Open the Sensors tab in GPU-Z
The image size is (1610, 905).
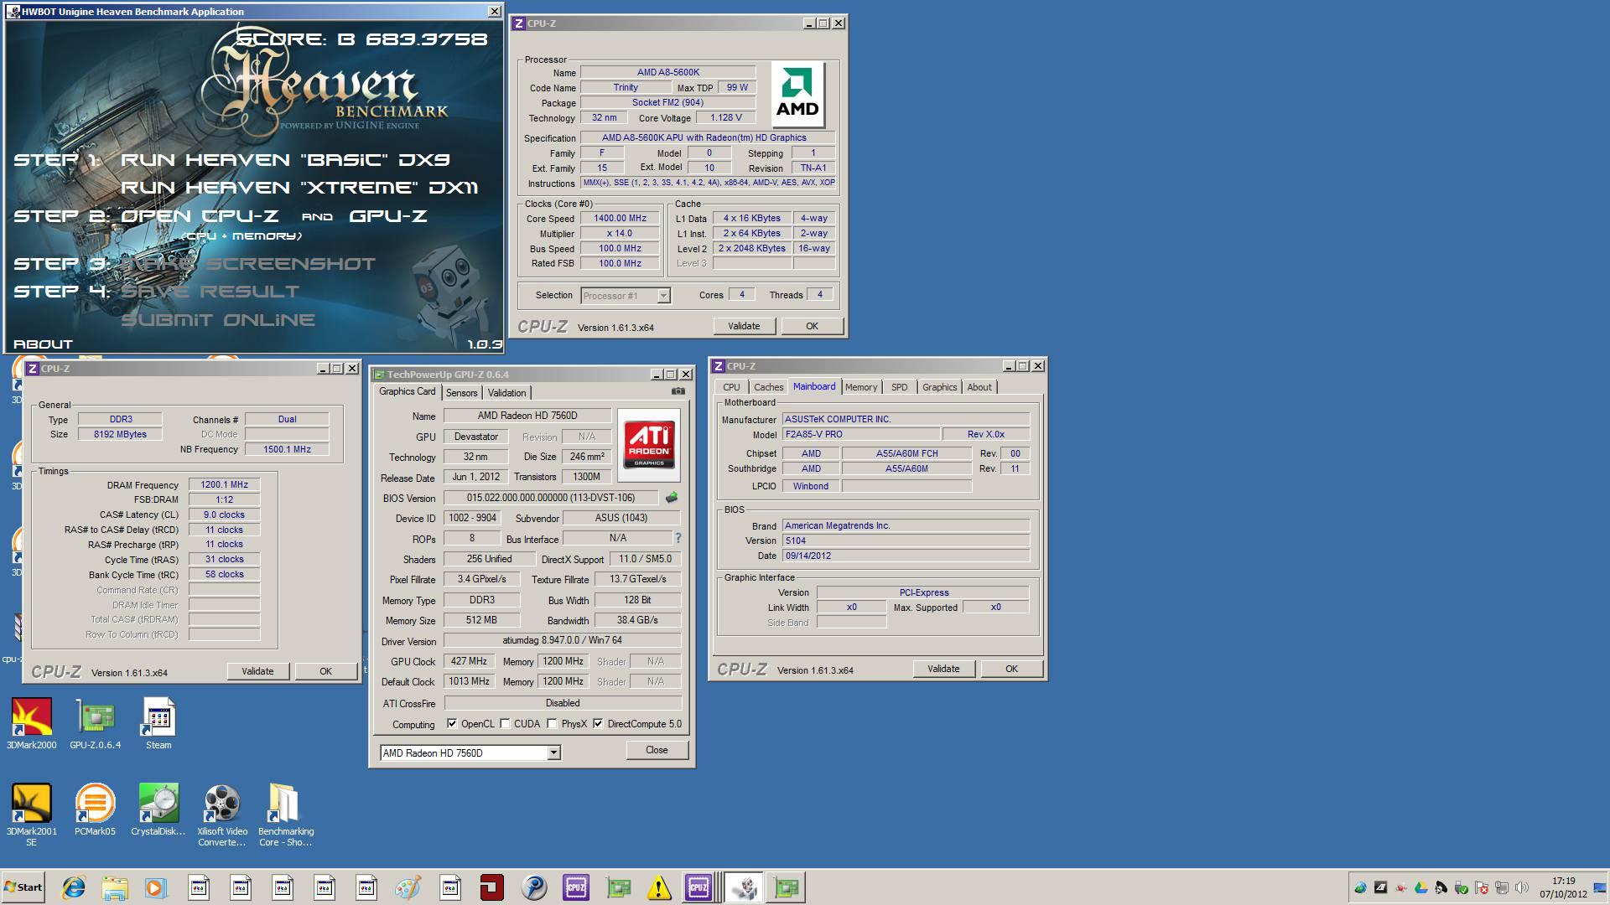click(x=461, y=393)
